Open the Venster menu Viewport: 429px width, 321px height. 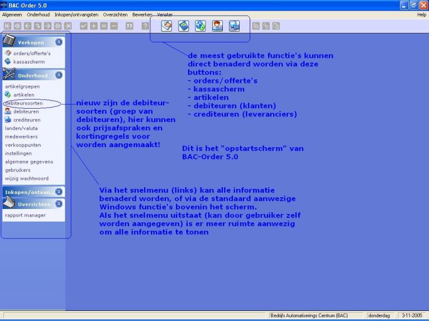(165, 14)
